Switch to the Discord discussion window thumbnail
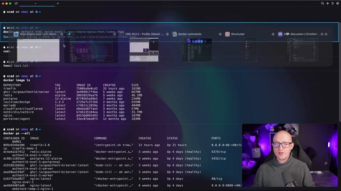341x191 pixels. click(x=303, y=50)
